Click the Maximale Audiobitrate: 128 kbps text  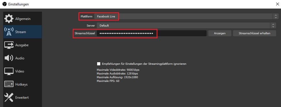pyautogui.click(x=117, y=73)
